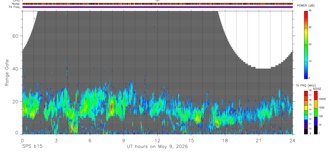
Task: Click the "1000" tick on NOISE legend
Action: coord(321,107)
